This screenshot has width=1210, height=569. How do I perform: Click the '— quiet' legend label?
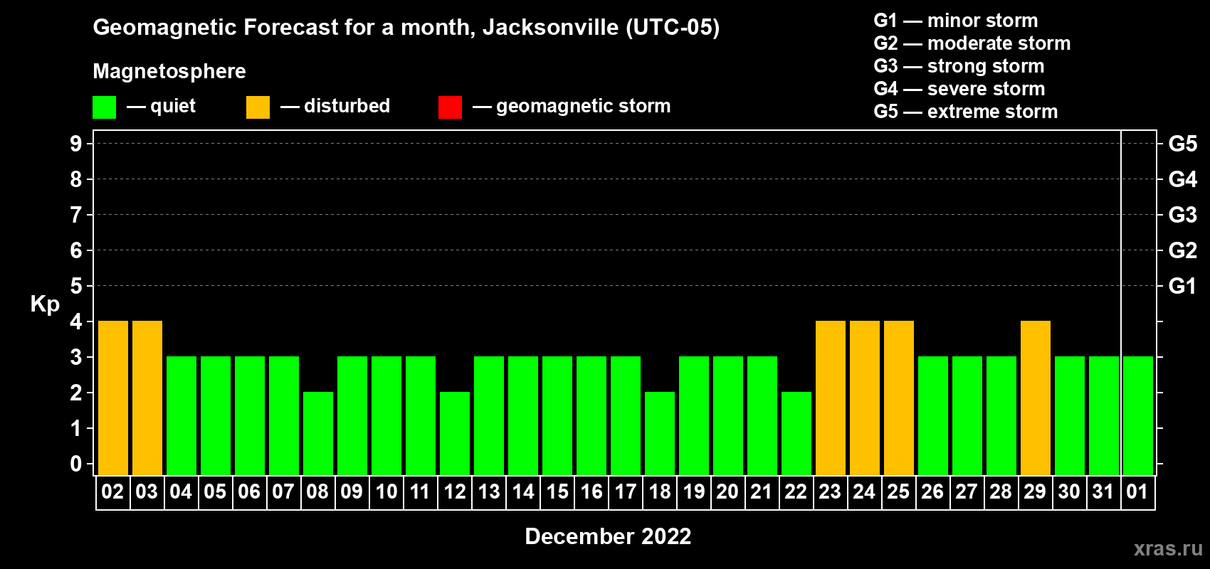click(x=161, y=106)
